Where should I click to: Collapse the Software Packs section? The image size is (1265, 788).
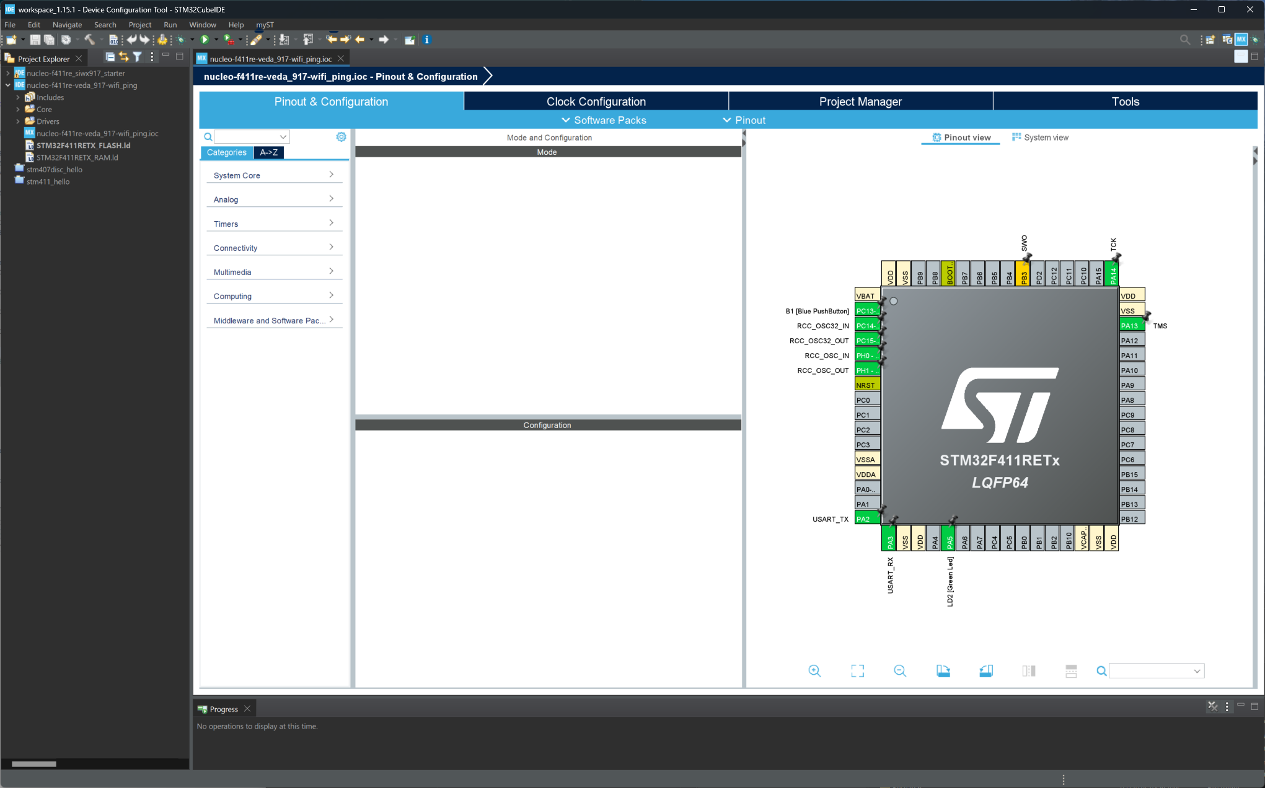[x=603, y=120]
